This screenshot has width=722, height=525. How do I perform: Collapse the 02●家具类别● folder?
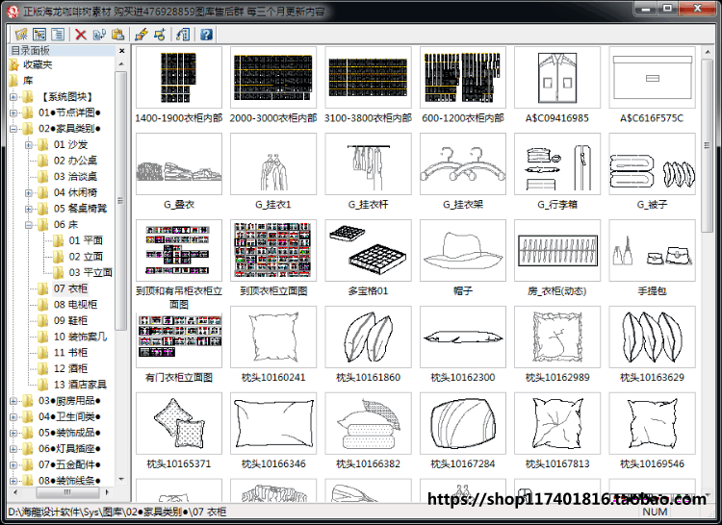point(13,129)
